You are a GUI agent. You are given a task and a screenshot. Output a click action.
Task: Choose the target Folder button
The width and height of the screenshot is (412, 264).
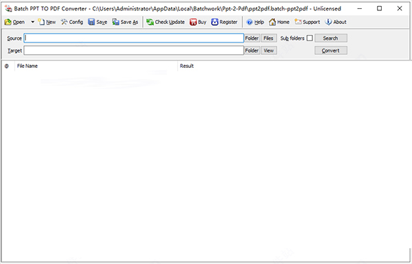click(252, 50)
